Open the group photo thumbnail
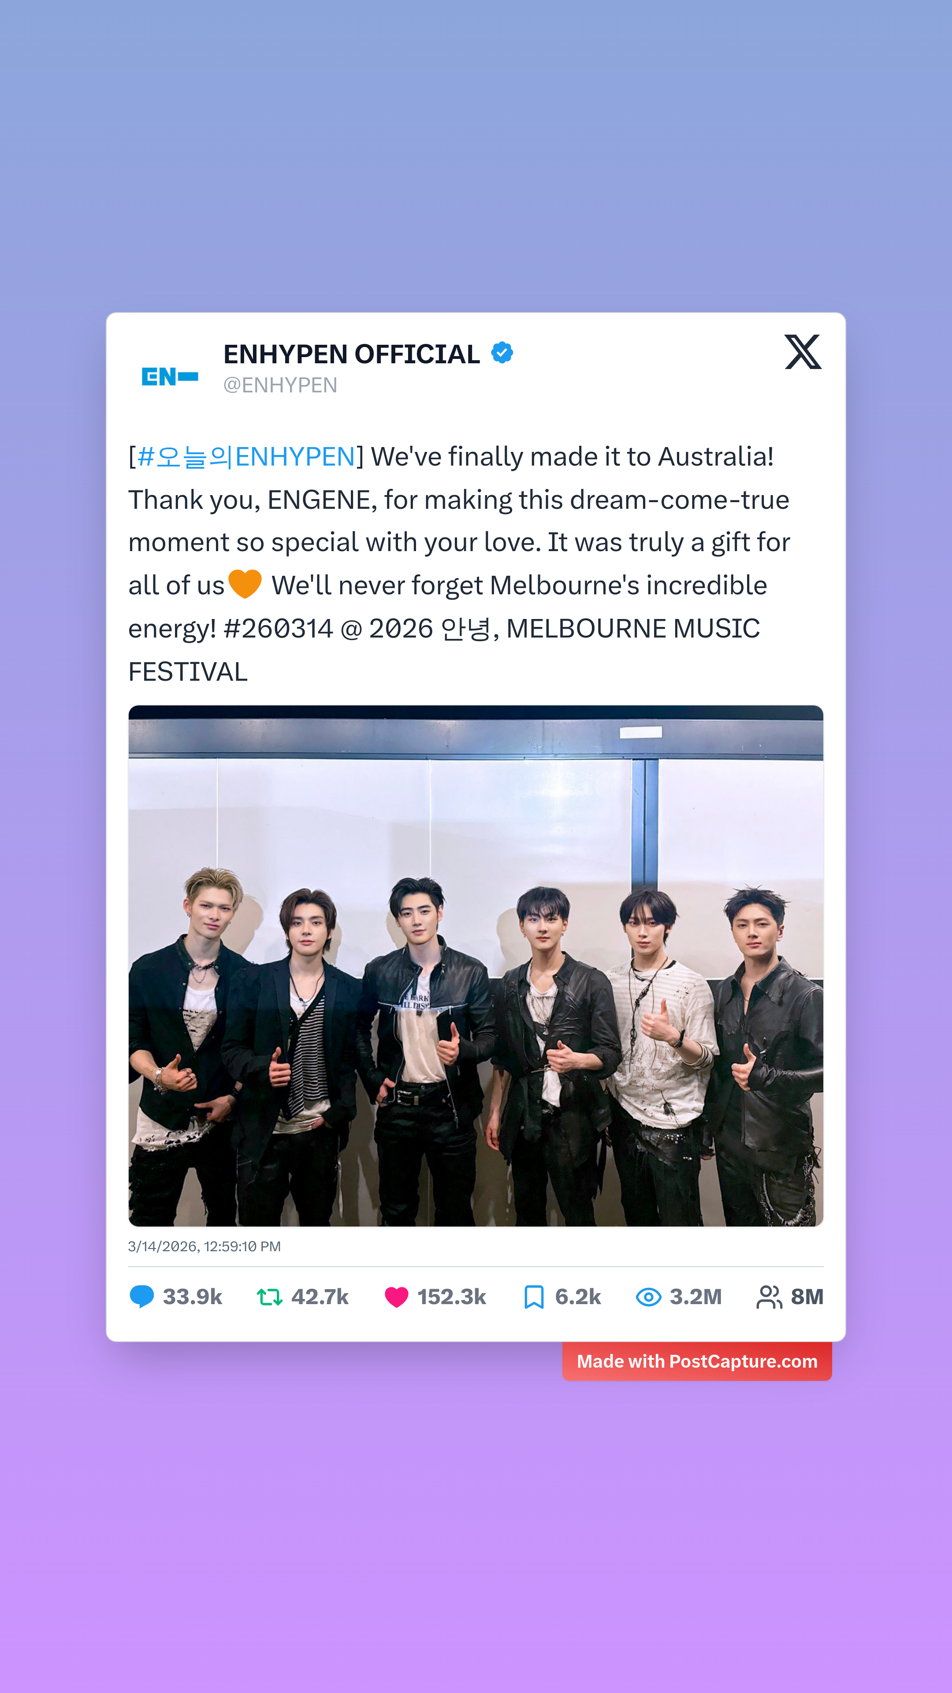This screenshot has width=952, height=1693. coord(476,966)
